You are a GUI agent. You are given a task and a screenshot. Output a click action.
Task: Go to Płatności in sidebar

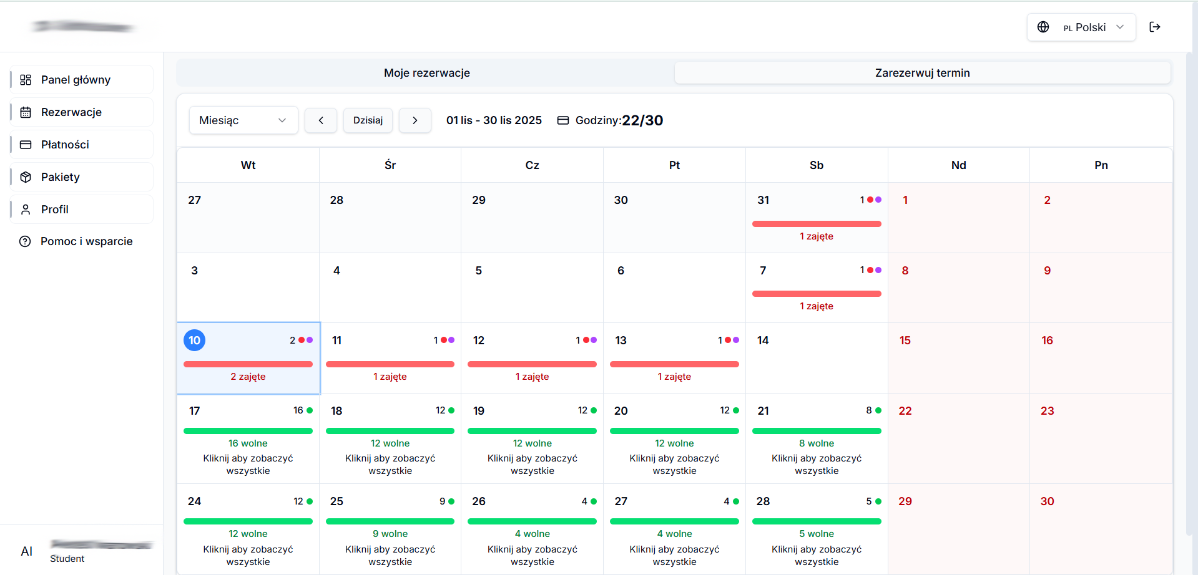[x=65, y=145]
